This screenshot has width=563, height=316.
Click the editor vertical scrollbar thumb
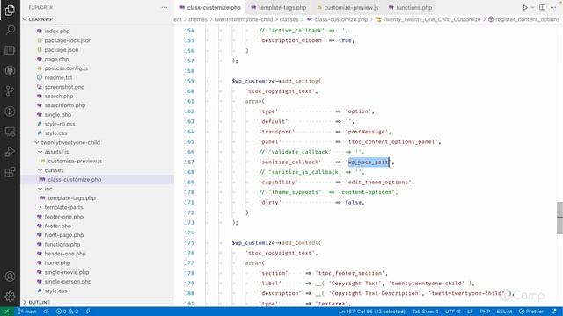(x=559, y=218)
